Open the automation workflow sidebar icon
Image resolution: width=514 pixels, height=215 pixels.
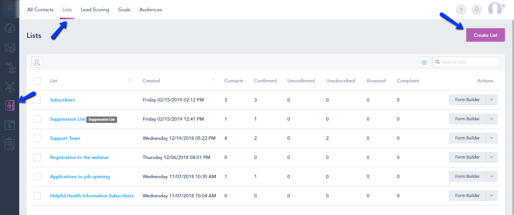tap(9, 67)
